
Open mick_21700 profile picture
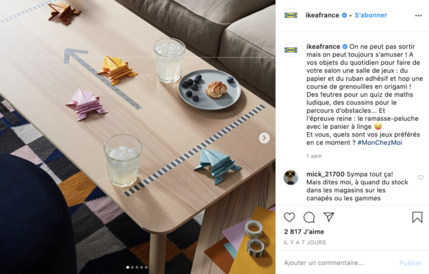pos(290,178)
